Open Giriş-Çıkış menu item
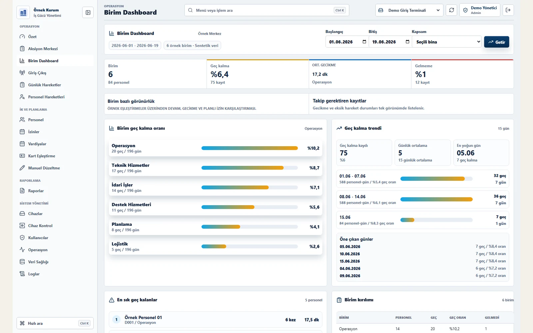 (55, 73)
